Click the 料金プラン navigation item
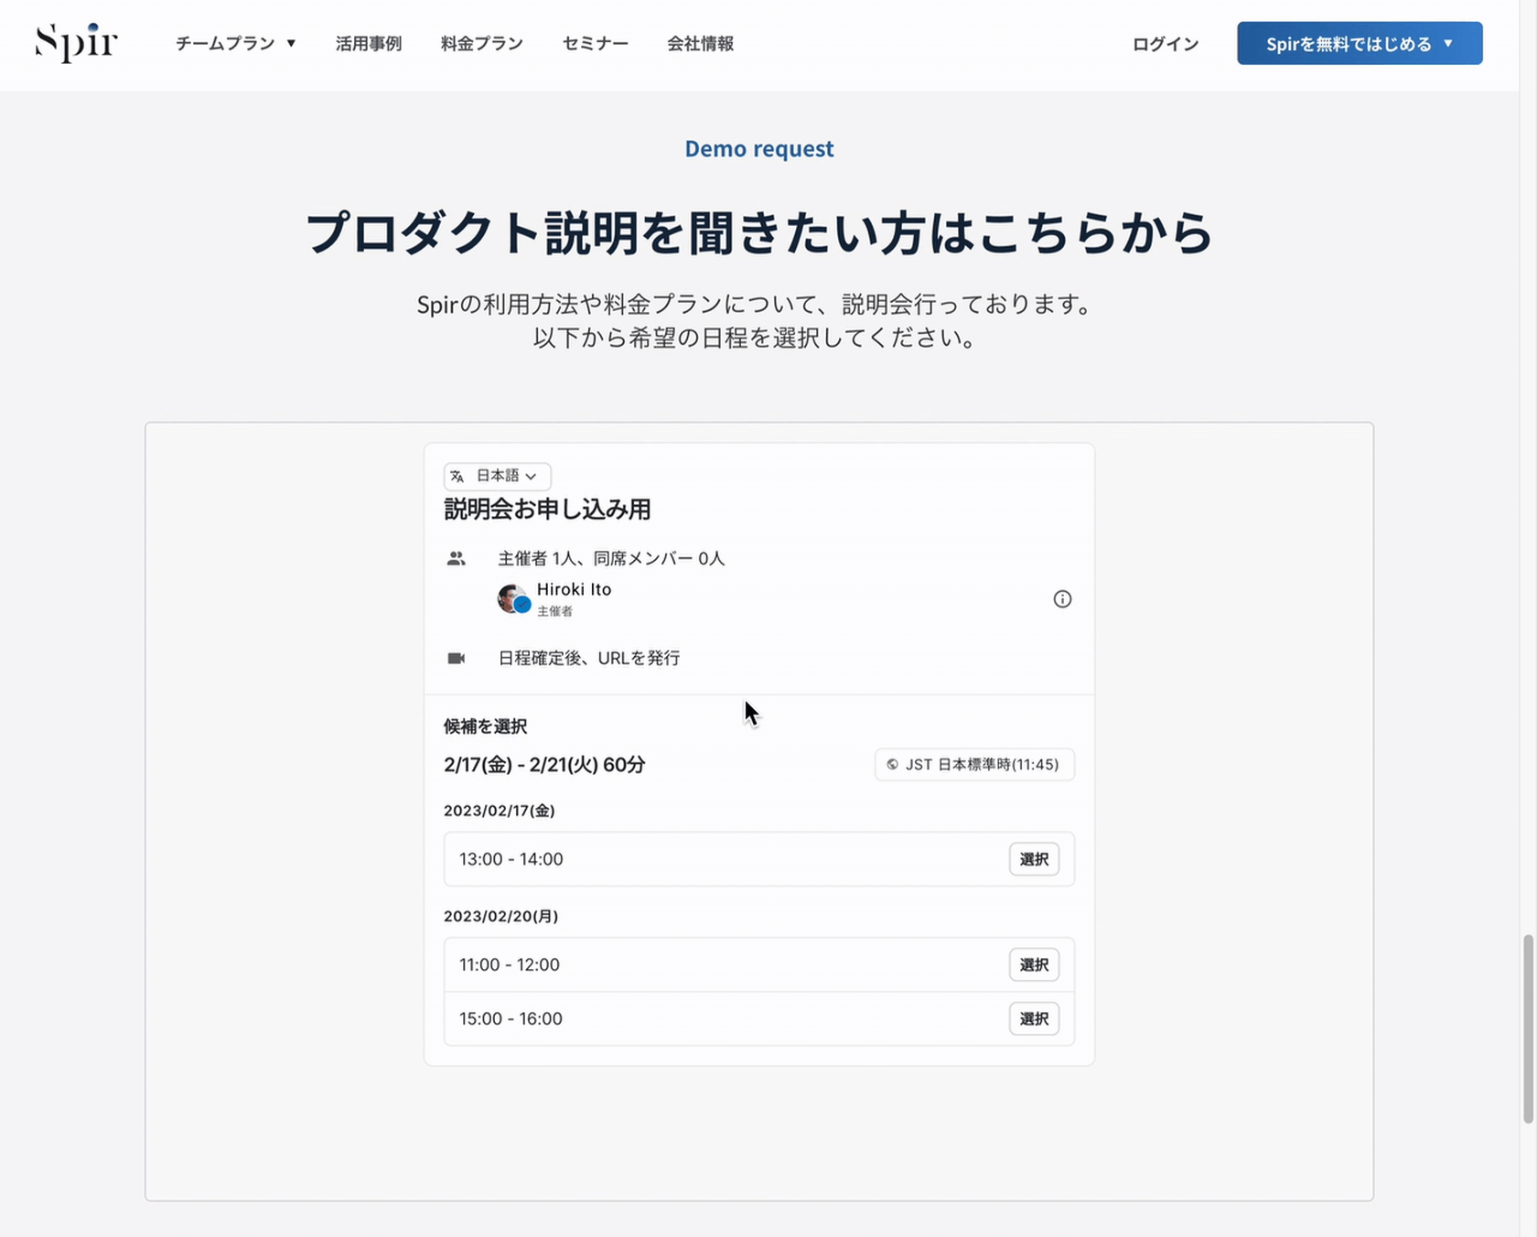The height and width of the screenshot is (1237, 1537). click(x=481, y=43)
